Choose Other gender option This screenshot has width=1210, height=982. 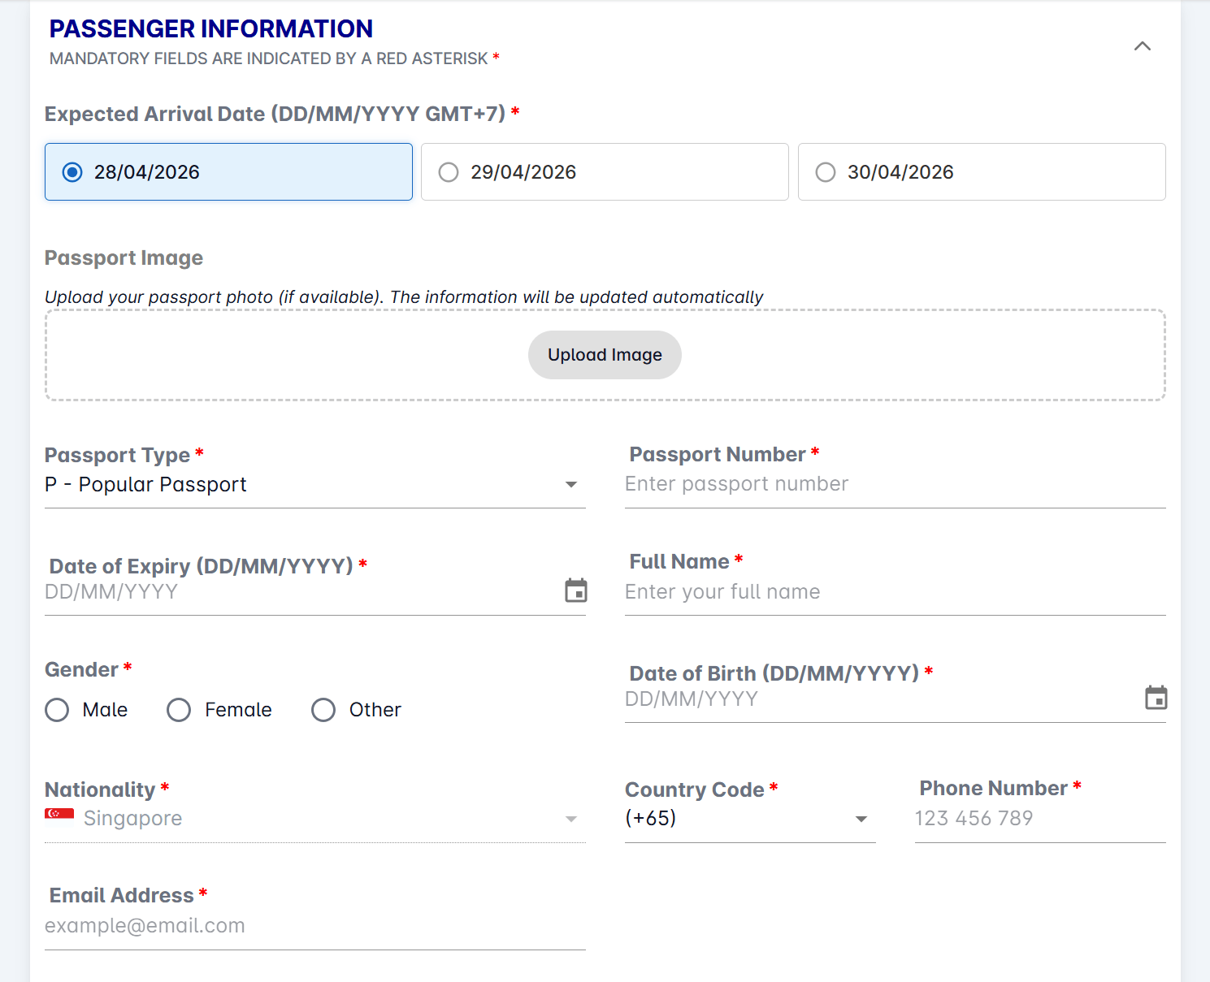pos(323,710)
